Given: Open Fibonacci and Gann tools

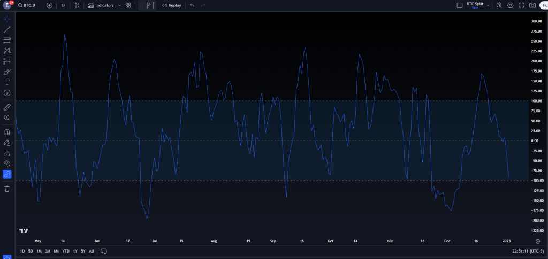Looking at the screenshot, I should pos(7,40).
